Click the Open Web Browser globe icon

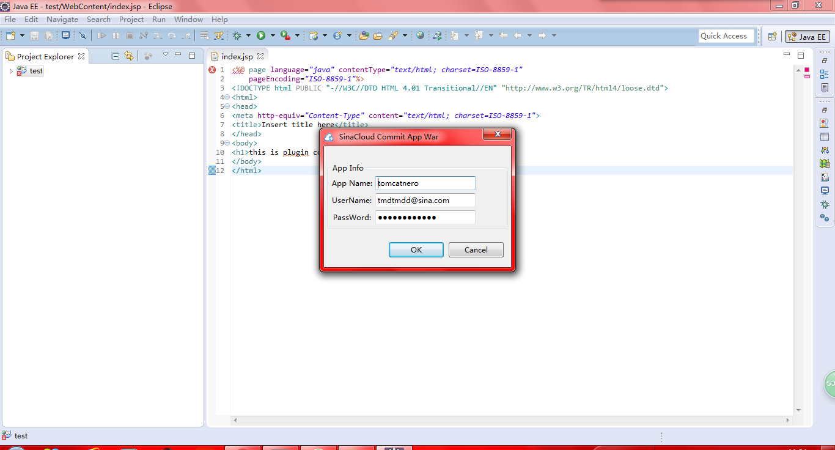(420, 36)
